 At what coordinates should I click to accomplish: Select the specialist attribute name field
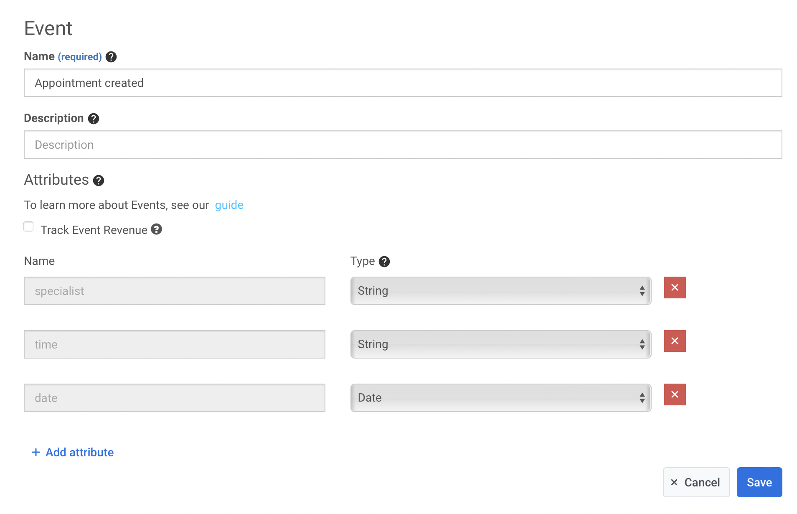pyautogui.click(x=174, y=291)
